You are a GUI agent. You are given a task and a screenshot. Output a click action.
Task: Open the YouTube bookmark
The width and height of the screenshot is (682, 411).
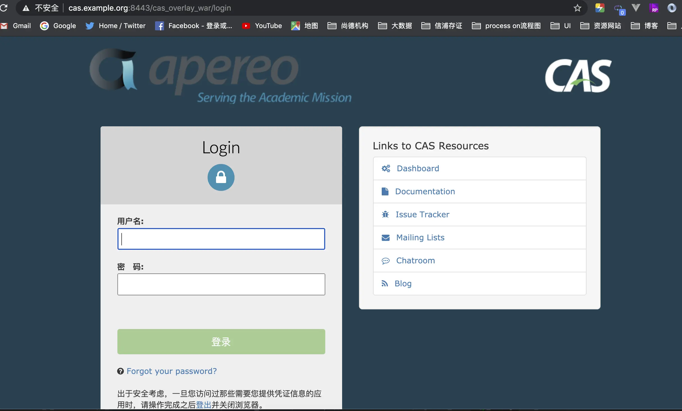coord(262,26)
